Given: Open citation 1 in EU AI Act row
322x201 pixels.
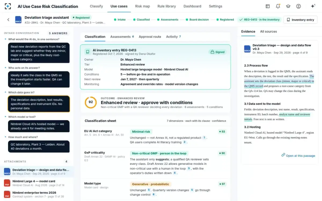Looking at the screenshot, I should 204,137.
